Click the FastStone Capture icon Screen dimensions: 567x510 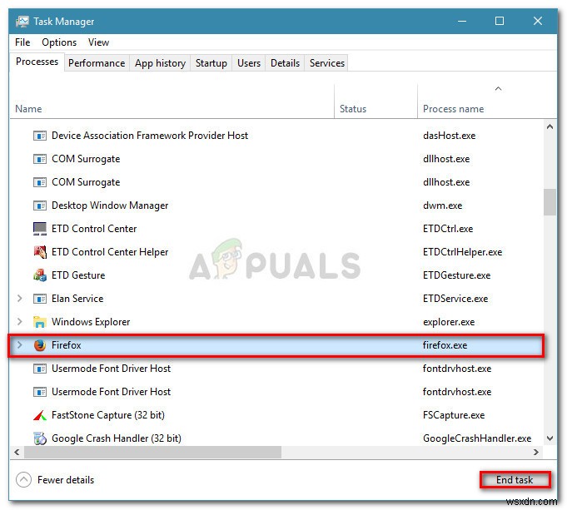[x=40, y=415]
